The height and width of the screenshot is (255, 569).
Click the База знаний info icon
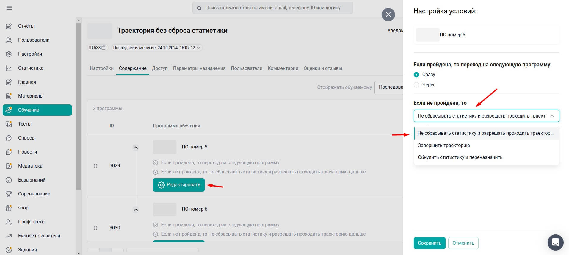pyautogui.click(x=9, y=180)
